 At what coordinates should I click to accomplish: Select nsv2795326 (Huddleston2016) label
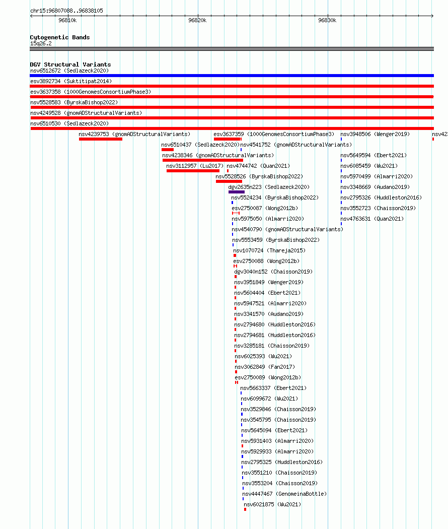(x=381, y=197)
